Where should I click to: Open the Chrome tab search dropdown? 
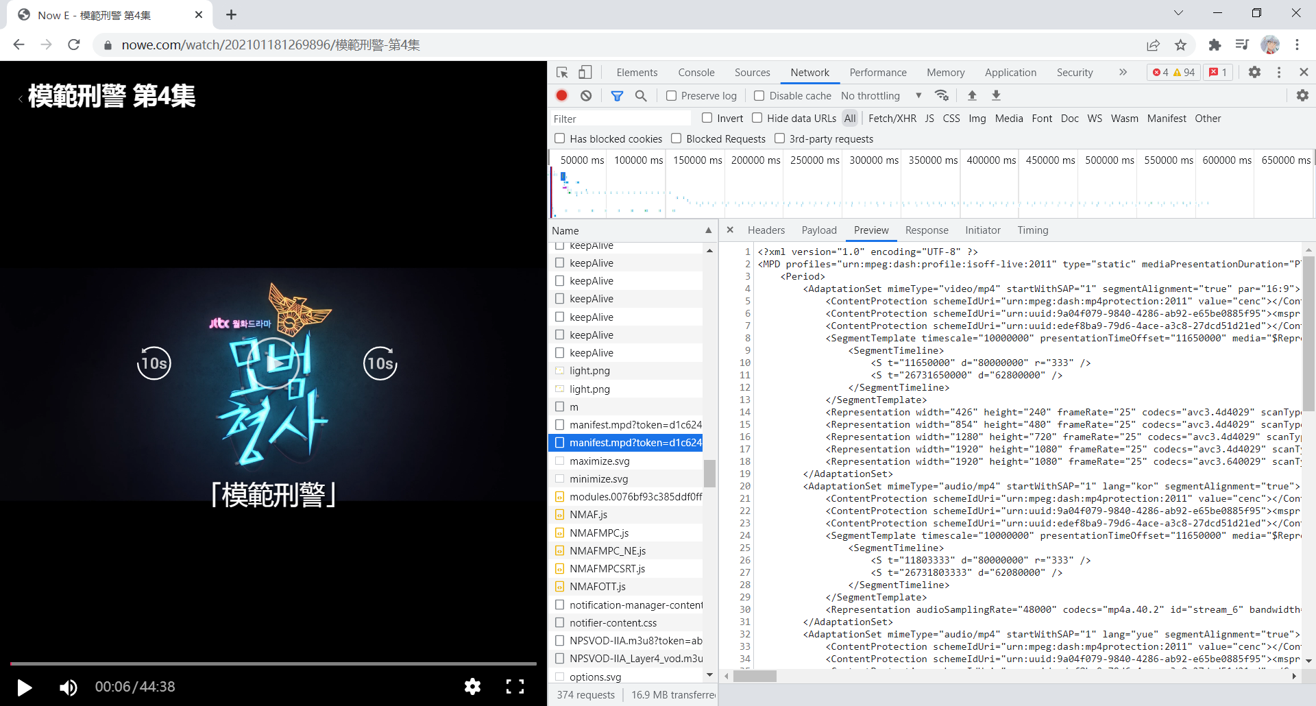(1178, 13)
